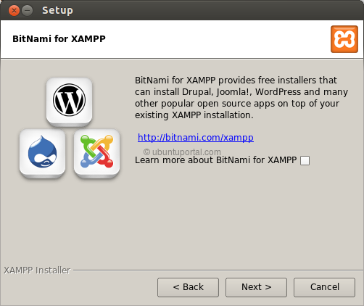
Task: Click the "Learn more about BitNami for XAMPP" label
Action: [215, 160]
